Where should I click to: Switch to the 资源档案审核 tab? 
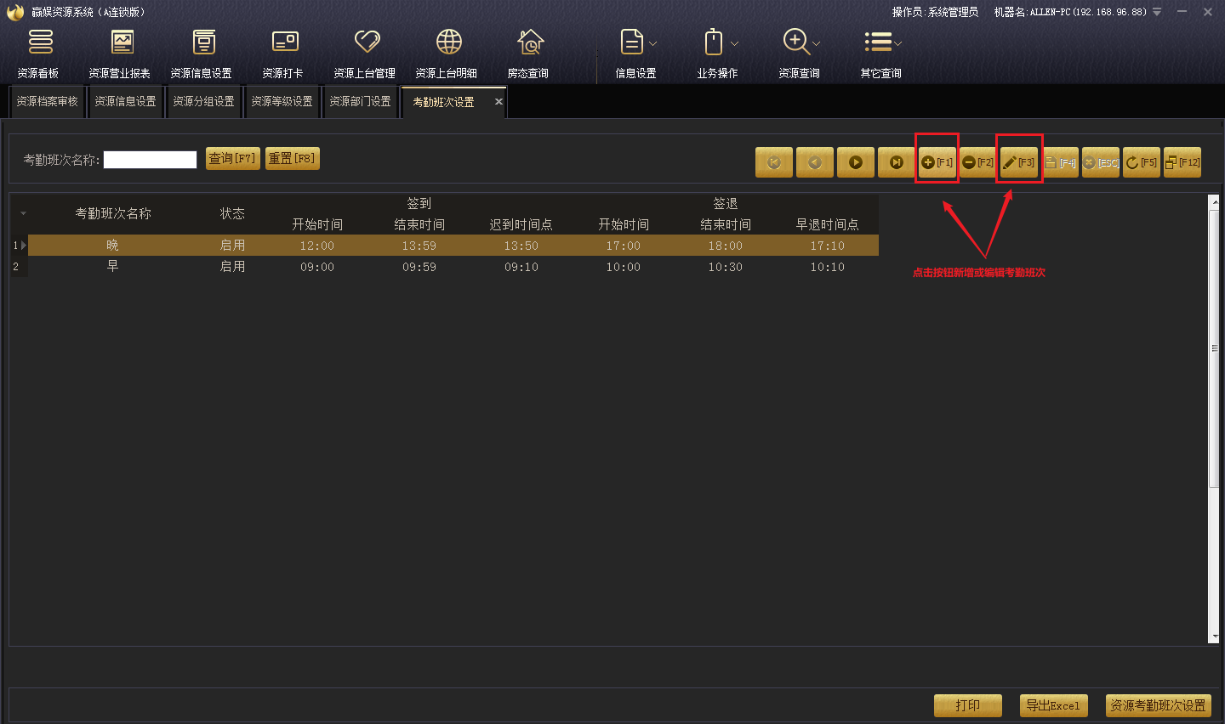point(48,102)
